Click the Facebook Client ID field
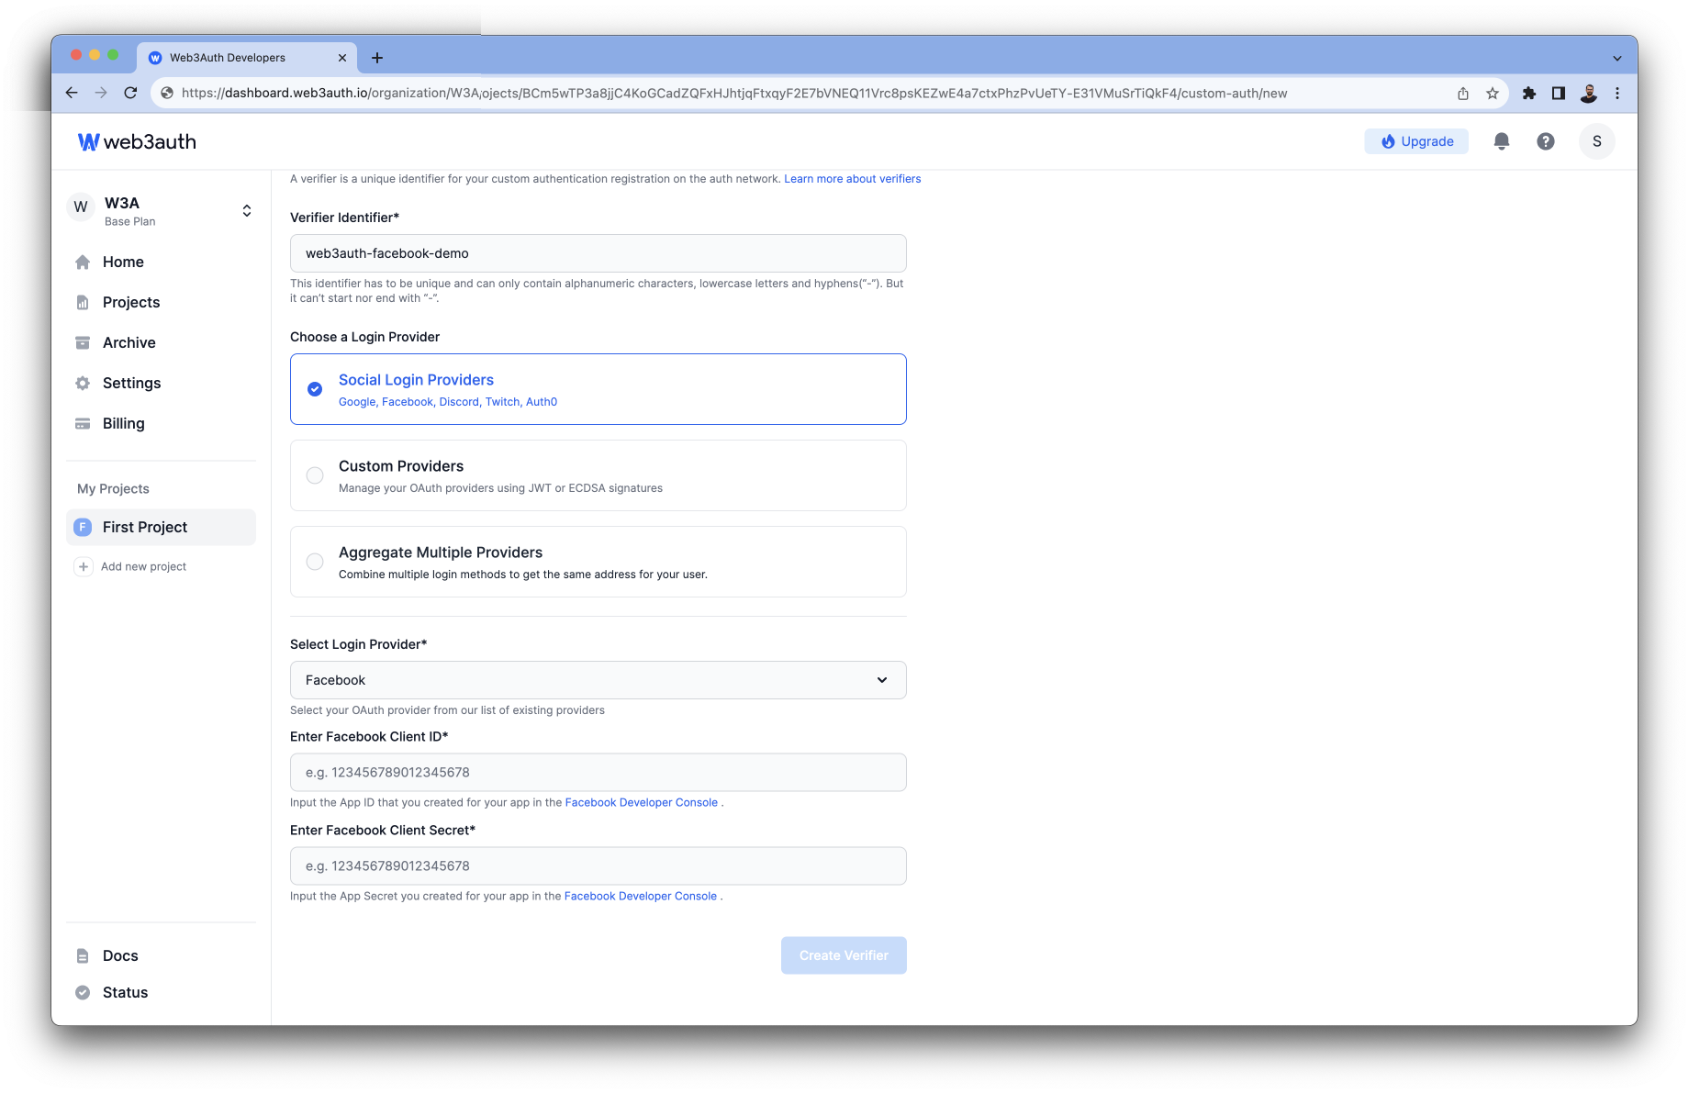This screenshot has width=1689, height=1094. click(x=598, y=773)
